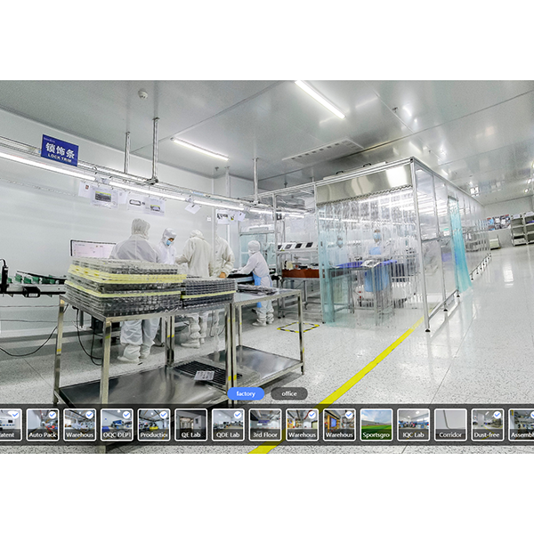Open Warehouse thumbnail beside Auto Pack
The image size is (534, 534).
(80, 425)
